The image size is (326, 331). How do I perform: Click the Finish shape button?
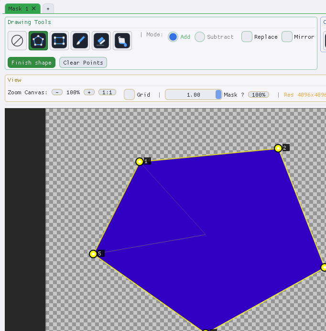32,63
